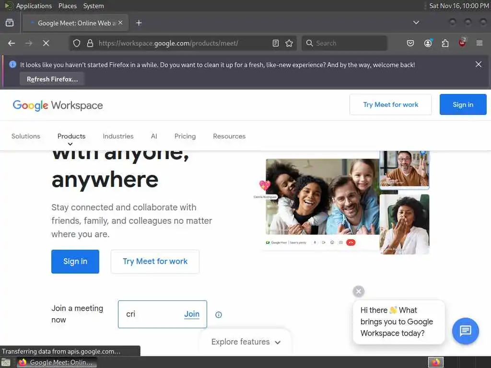Open Firefox hamburger application menu
The height and width of the screenshot is (368, 491).
[x=479, y=43]
